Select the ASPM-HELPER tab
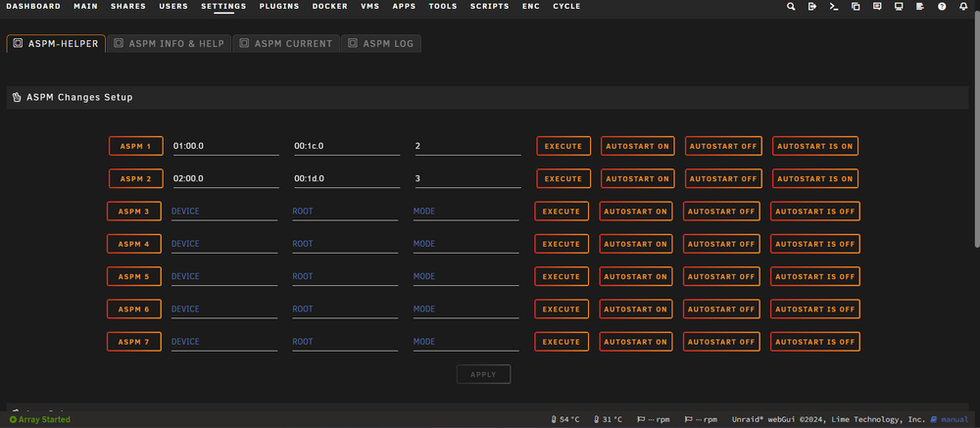 tap(56, 44)
